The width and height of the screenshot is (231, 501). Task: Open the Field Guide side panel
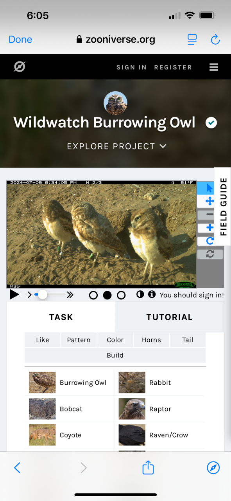pyautogui.click(x=223, y=207)
